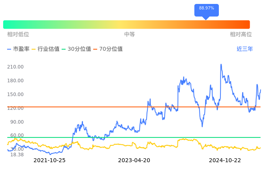
Task: Hide the 70分位值 legend line
Action: 108,49
